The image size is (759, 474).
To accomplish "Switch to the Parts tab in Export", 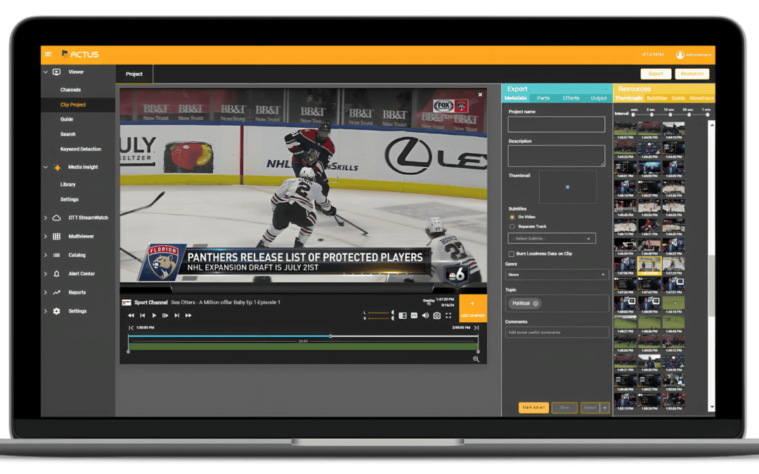I will click(x=543, y=98).
